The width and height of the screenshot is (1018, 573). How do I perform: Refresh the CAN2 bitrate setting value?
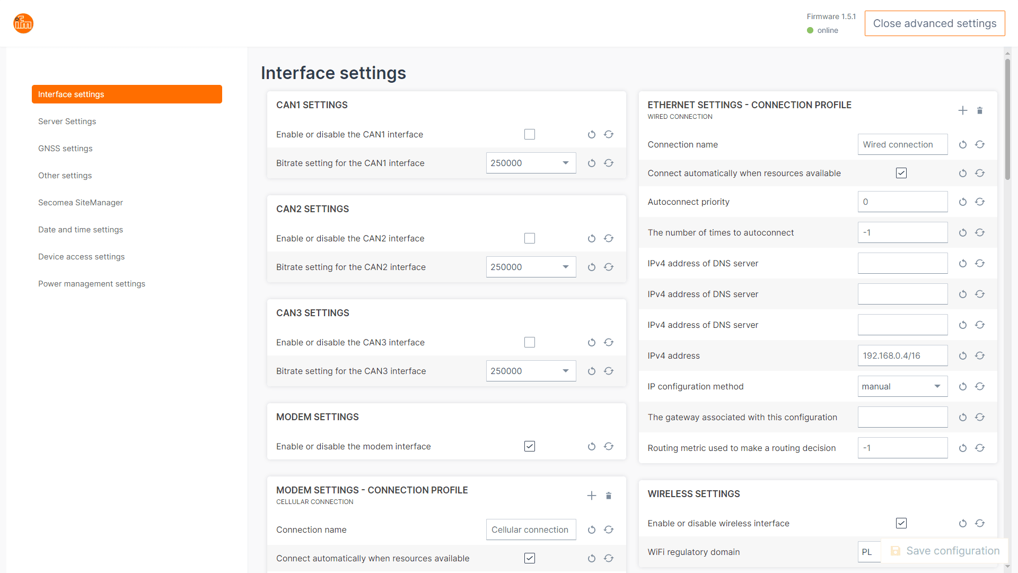pyautogui.click(x=609, y=267)
